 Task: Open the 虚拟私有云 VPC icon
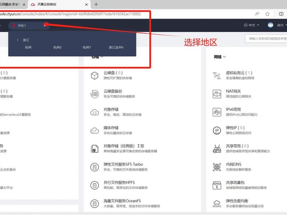click(x=217, y=76)
